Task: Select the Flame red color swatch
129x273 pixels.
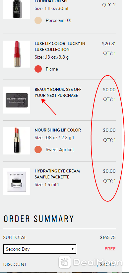Action: tap(38, 69)
